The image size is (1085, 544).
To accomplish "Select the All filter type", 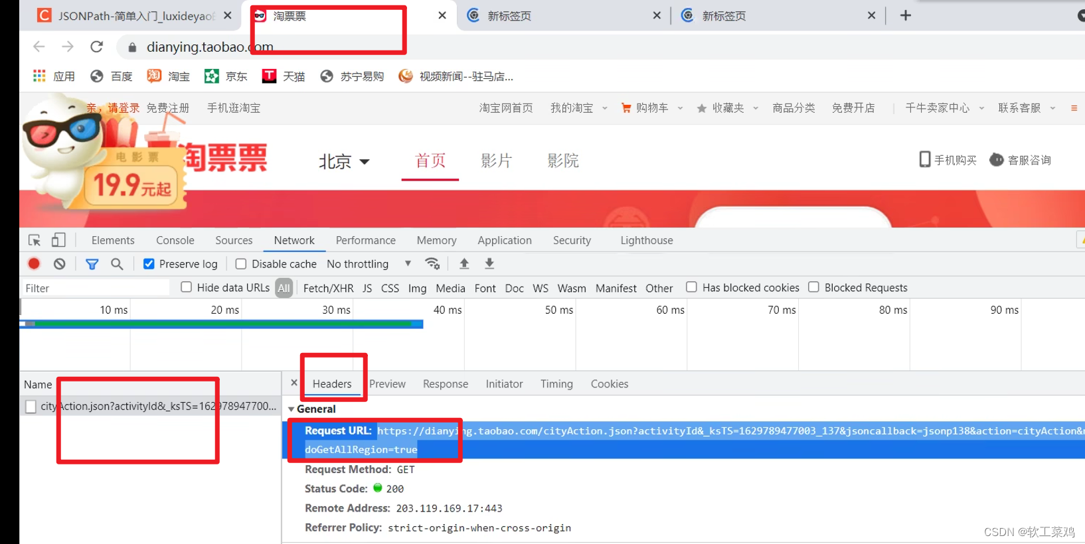I will tap(284, 288).
